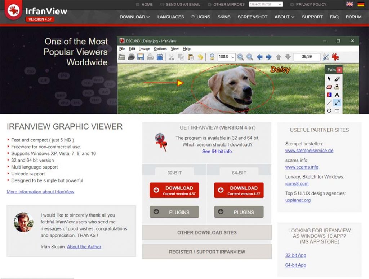Viewport: 369px width, 279px height.
Task: Select the text A tool in Paint panel
Action: (337, 95)
